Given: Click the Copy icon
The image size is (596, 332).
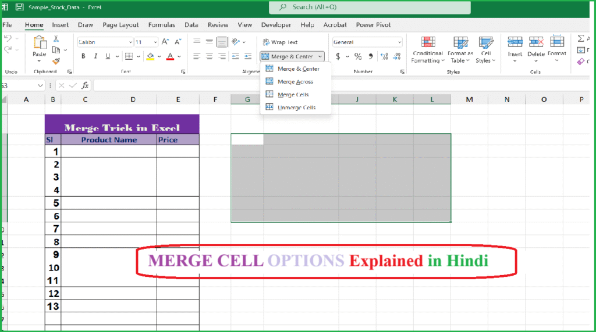Looking at the screenshot, I should 56,50.
